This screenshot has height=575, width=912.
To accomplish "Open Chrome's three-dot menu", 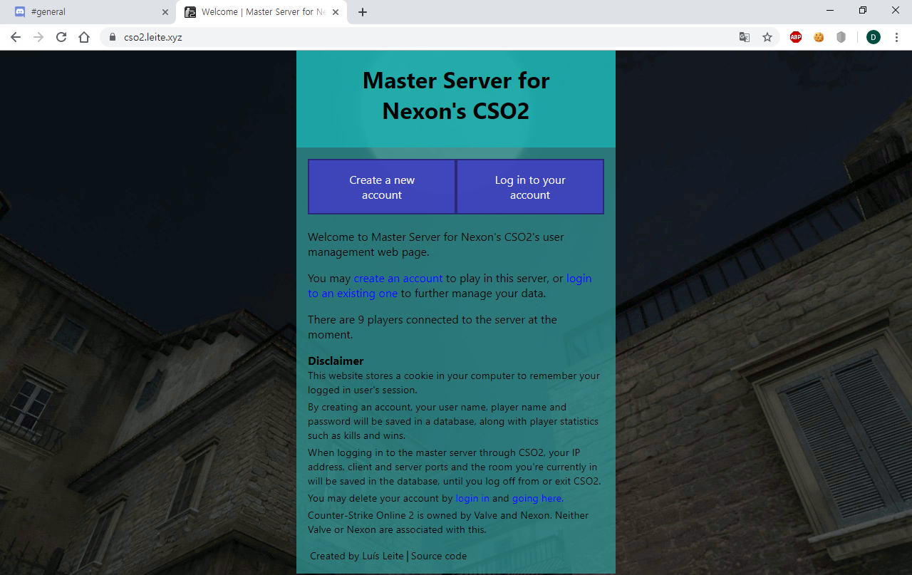I will pos(896,36).
